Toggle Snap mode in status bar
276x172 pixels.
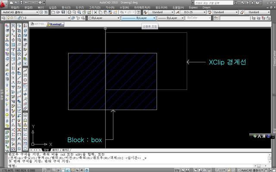click(x=44, y=170)
